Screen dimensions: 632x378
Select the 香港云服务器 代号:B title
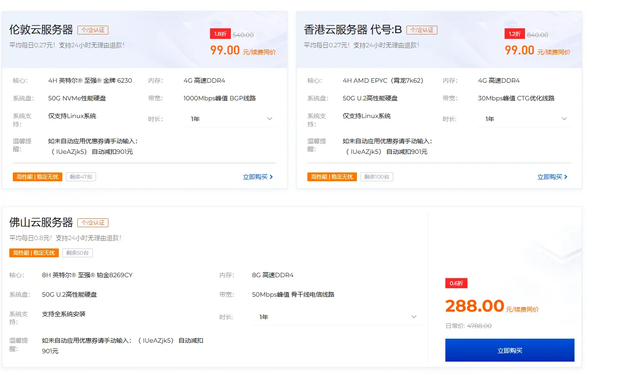tap(353, 30)
